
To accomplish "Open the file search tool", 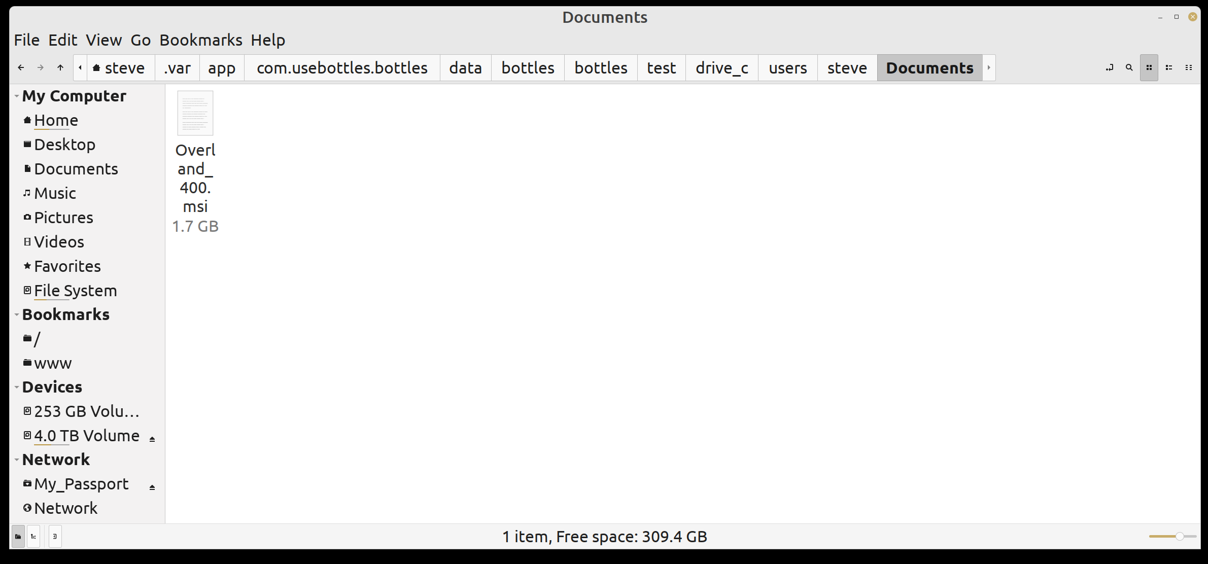I will pyautogui.click(x=1128, y=67).
